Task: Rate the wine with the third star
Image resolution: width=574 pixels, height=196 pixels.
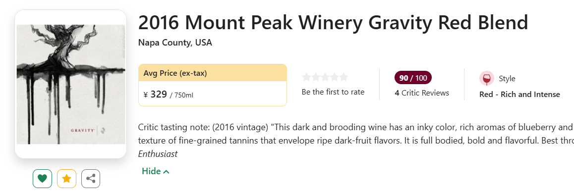Action: coord(325,77)
